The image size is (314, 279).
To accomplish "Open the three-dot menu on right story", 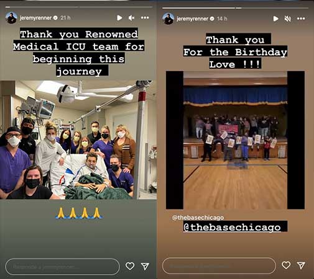I will tap(301, 19).
